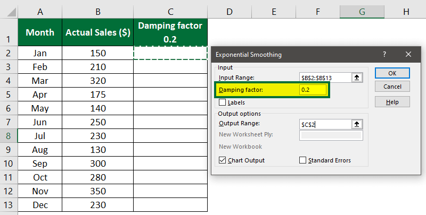Select row 13 header
426x215 pixels.
tap(9, 205)
